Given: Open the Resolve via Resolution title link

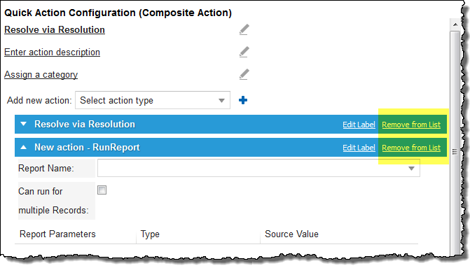Looking at the screenshot, I should [55, 29].
